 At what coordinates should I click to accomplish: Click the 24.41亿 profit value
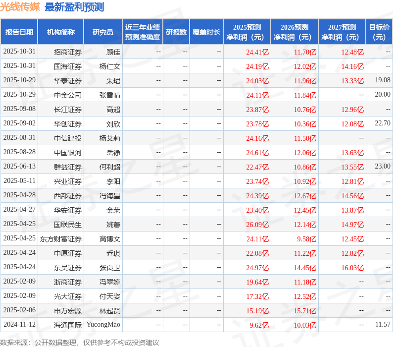257,52
